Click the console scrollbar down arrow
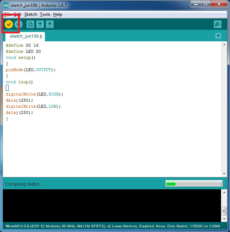 [224, 219]
